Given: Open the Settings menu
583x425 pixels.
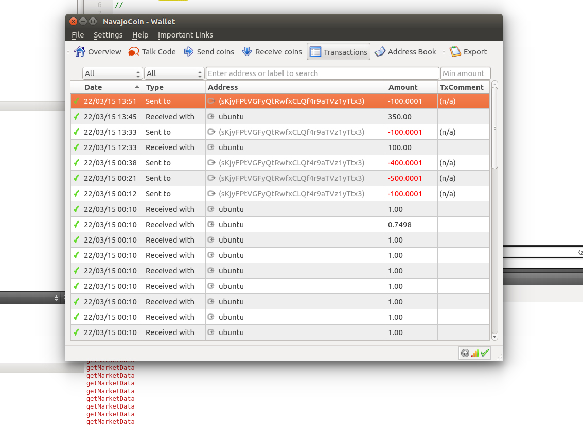Looking at the screenshot, I should pos(108,35).
